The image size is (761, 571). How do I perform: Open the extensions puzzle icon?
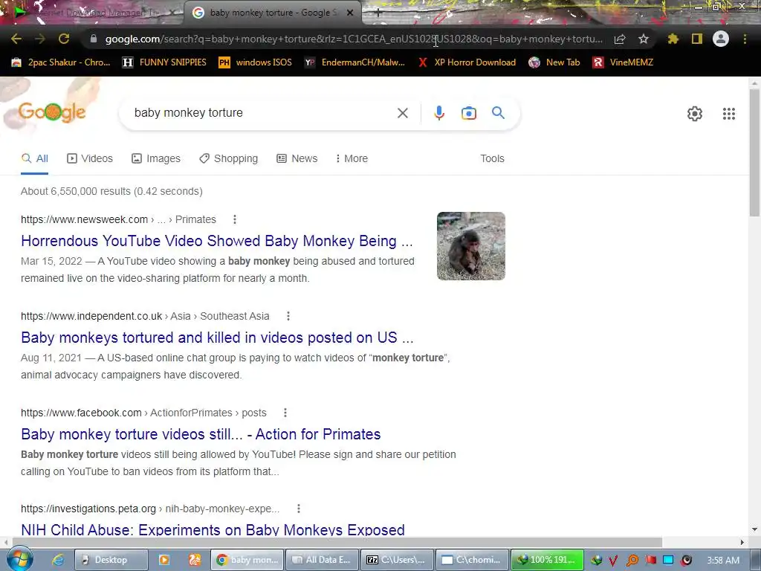tap(673, 39)
